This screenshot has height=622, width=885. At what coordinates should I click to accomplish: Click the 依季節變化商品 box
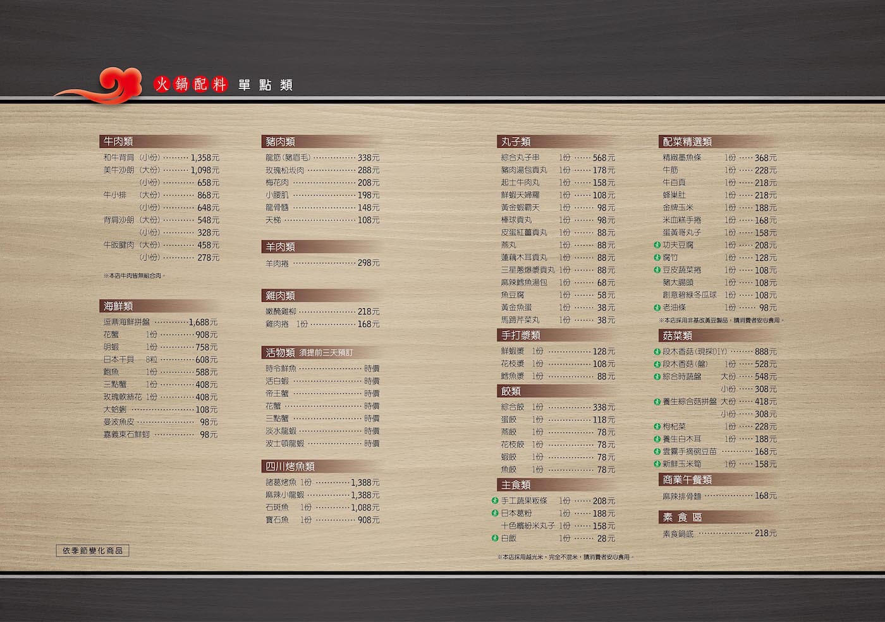pos(92,551)
